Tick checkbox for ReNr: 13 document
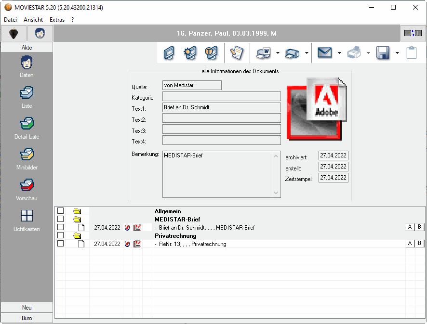This screenshot has width=427, height=324. (x=60, y=244)
